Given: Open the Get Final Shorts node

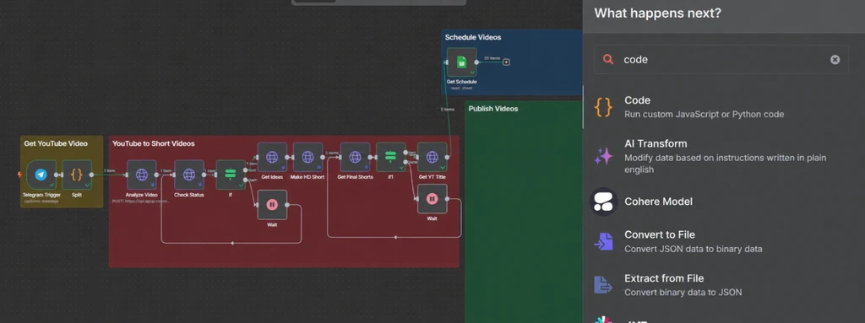Looking at the screenshot, I should click(x=356, y=157).
